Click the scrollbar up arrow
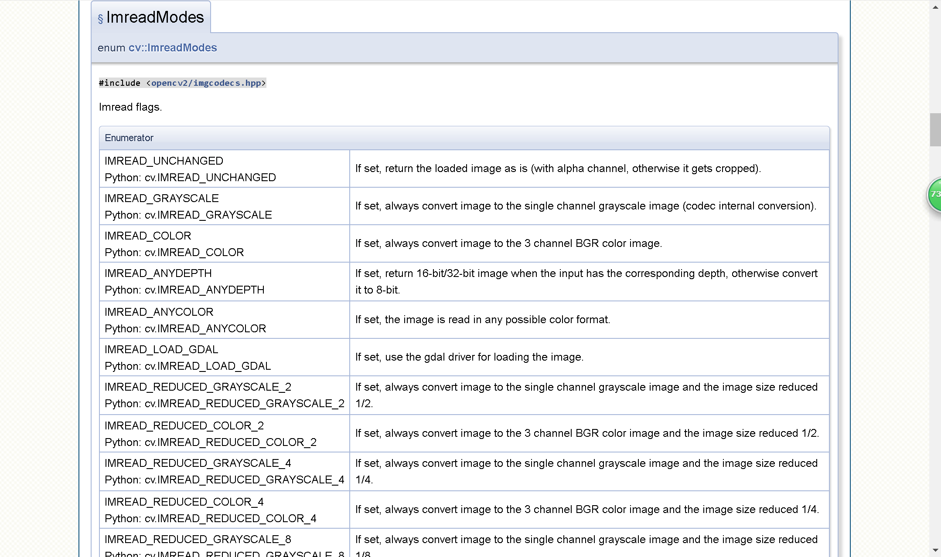Image resolution: width=941 pixels, height=557 pixels. [x=935, y=7]
